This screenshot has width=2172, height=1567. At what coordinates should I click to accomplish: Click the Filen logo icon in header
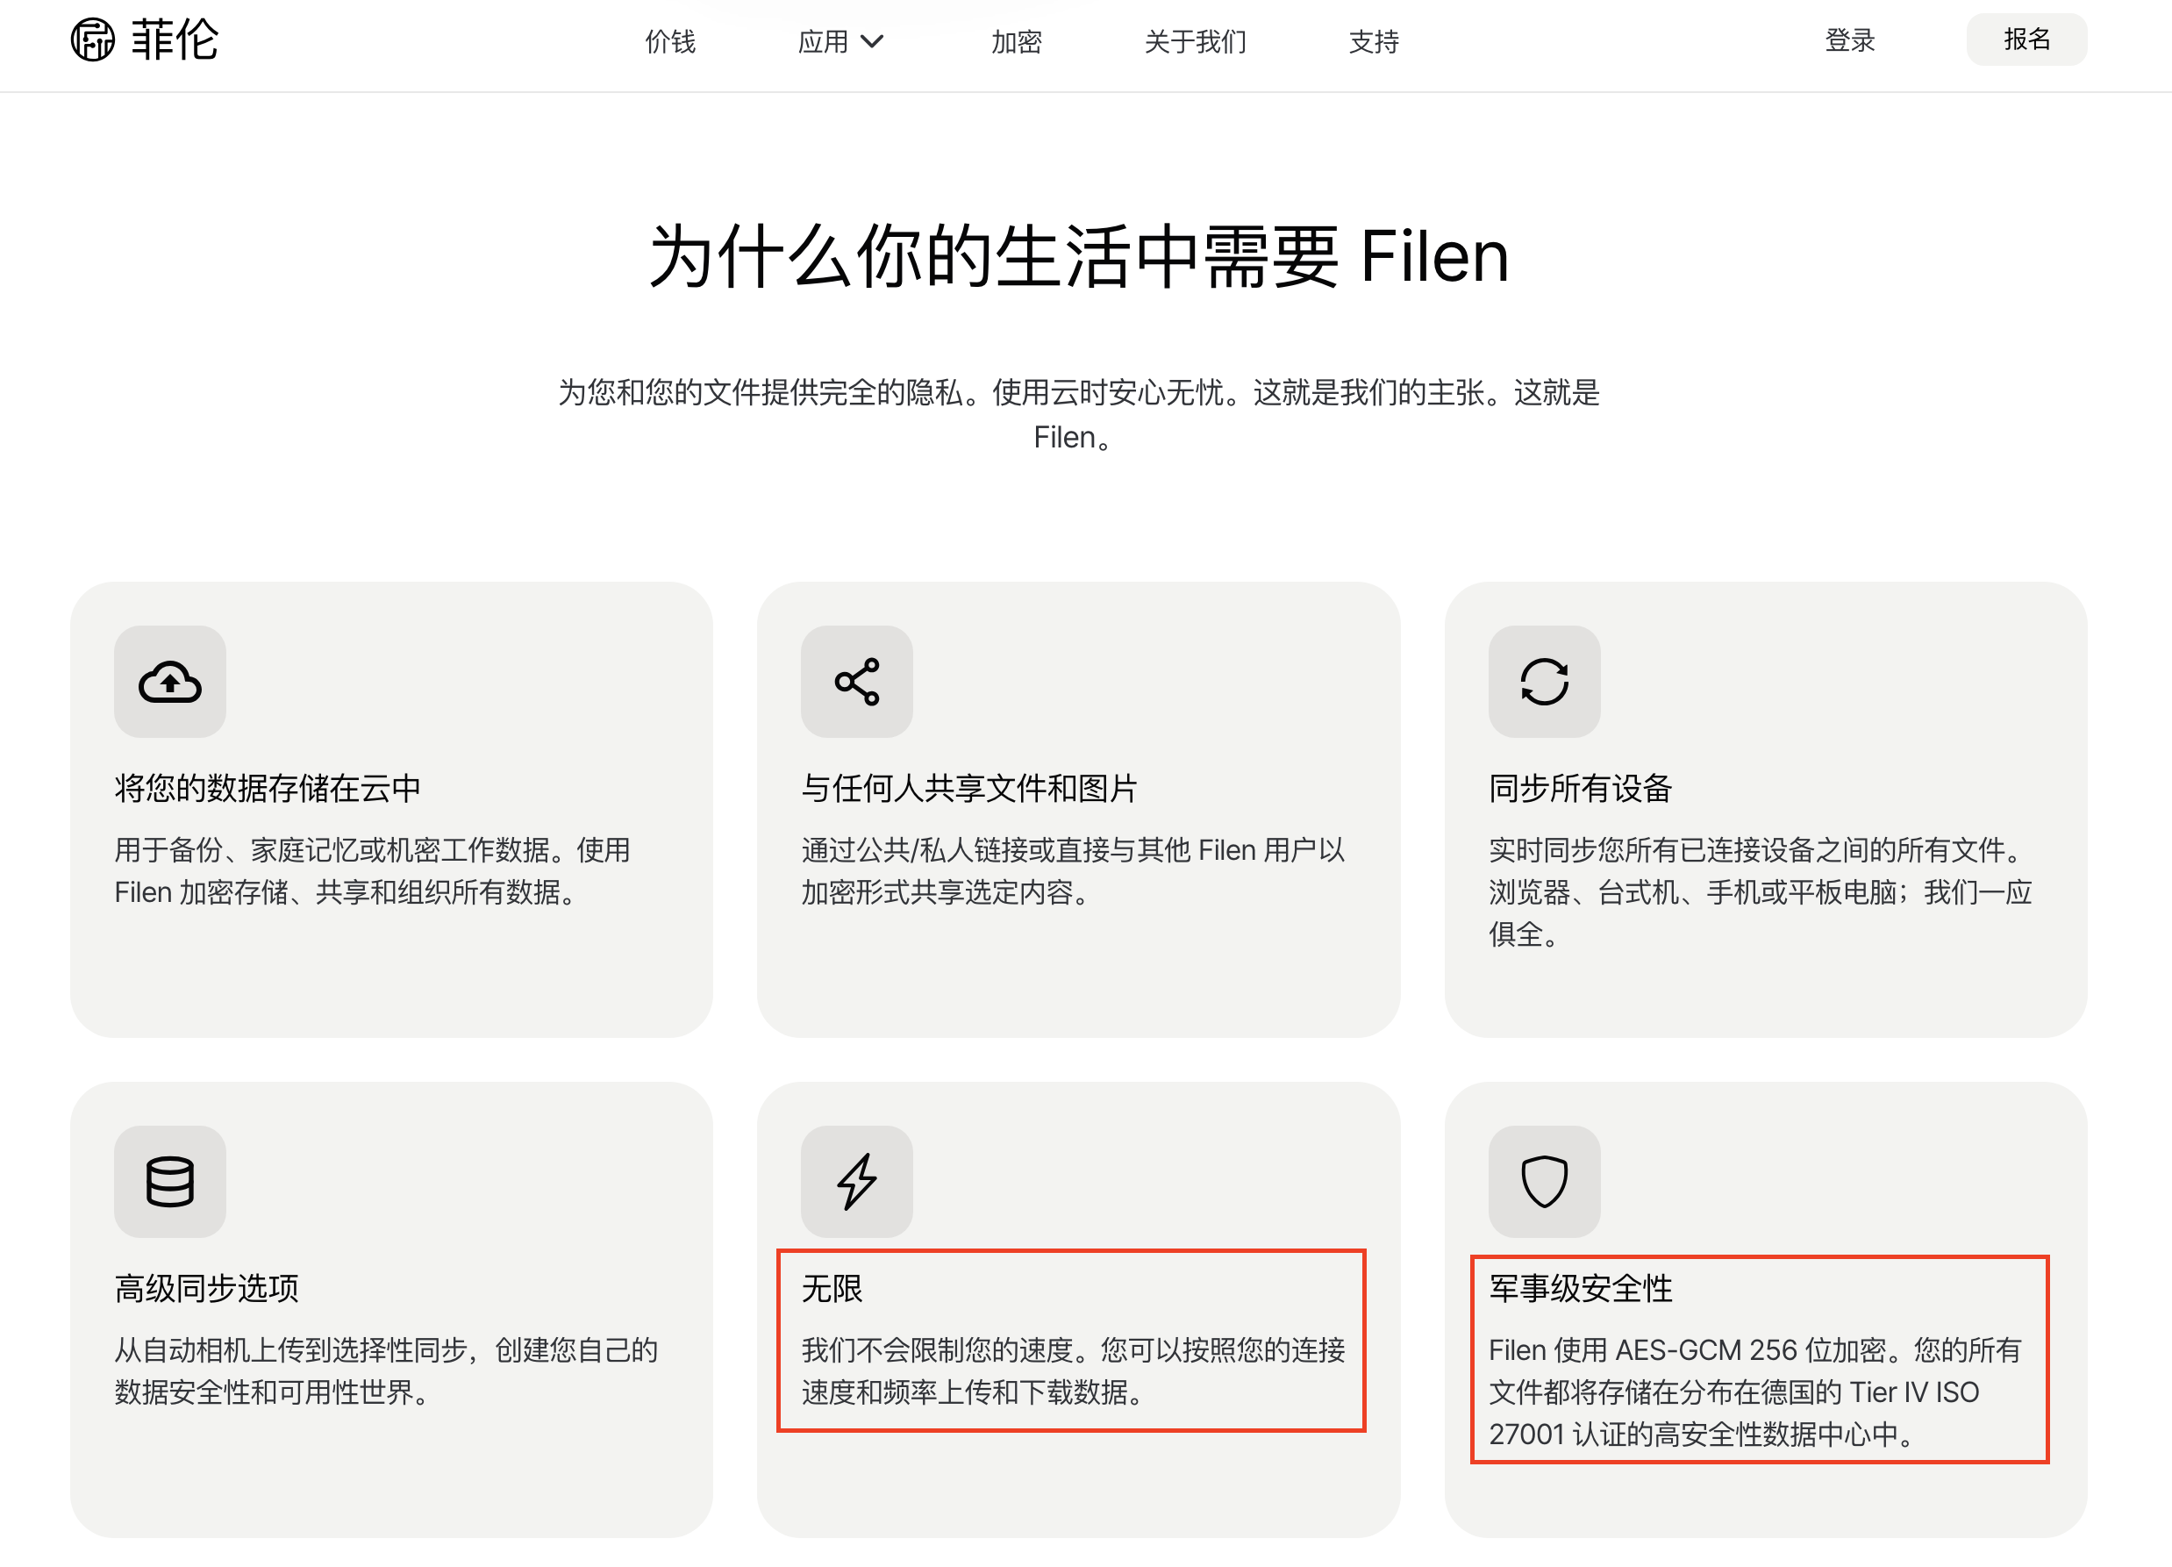coord(93,40)
